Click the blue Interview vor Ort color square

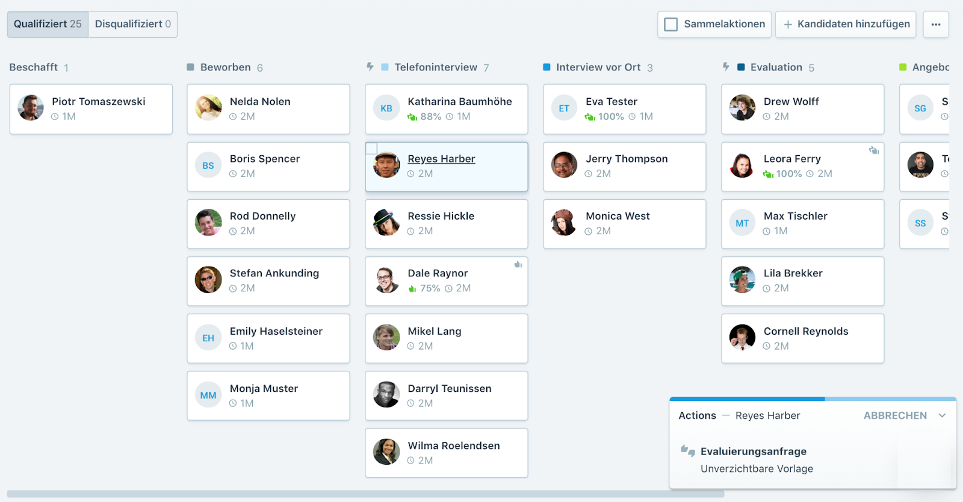pos(547,67)
